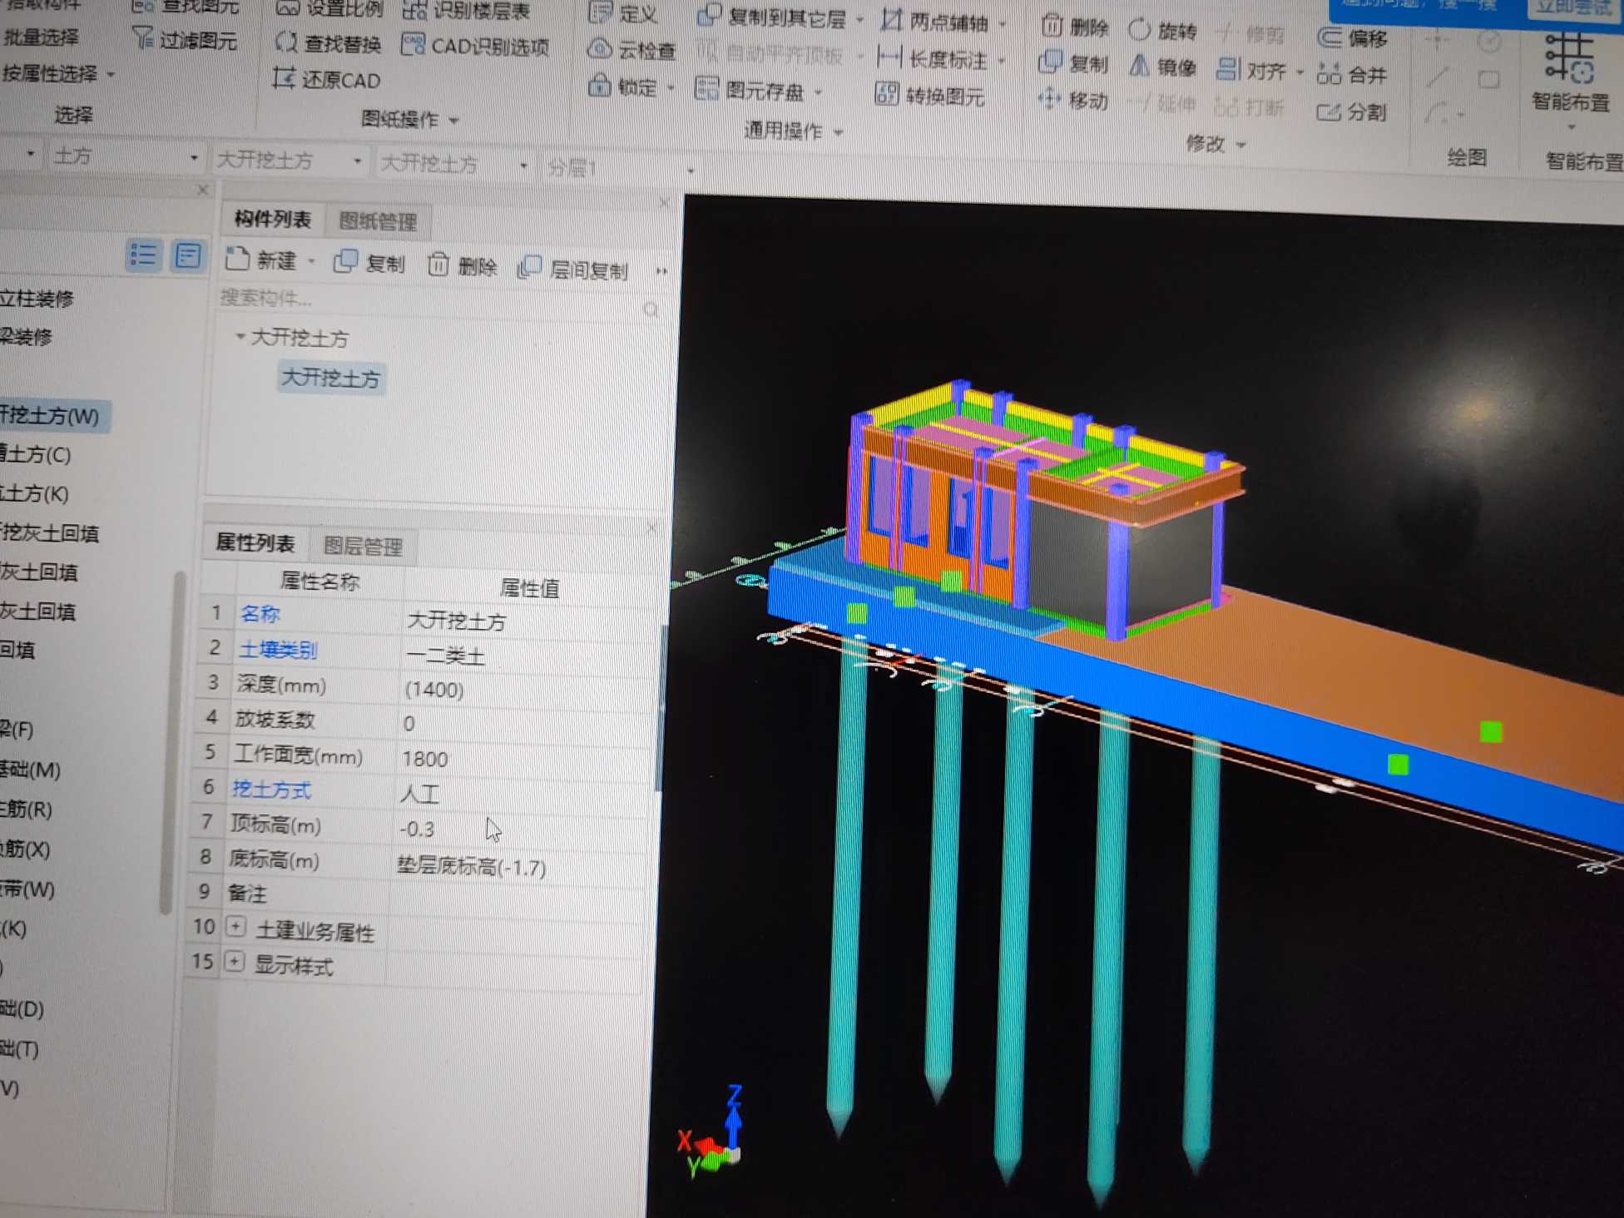
Task: Expand the 土建业务属性 property group
Action: (236, 926)
